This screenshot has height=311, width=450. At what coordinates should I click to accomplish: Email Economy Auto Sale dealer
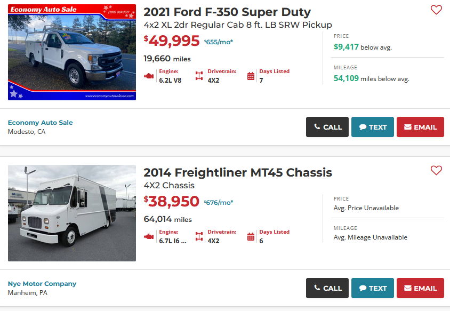tap(420, 127)
